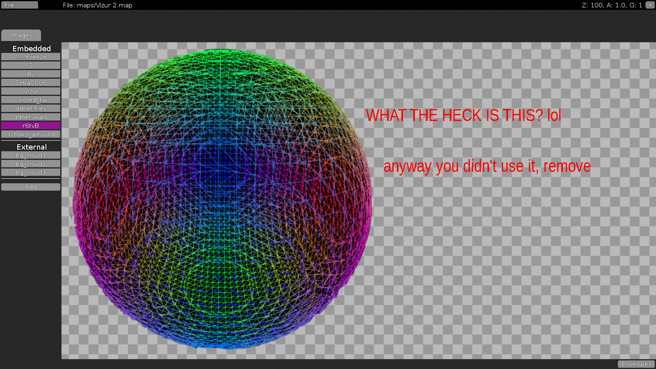Select the embedded image named 2
This screenshot has width=656, height=369.
30,65
